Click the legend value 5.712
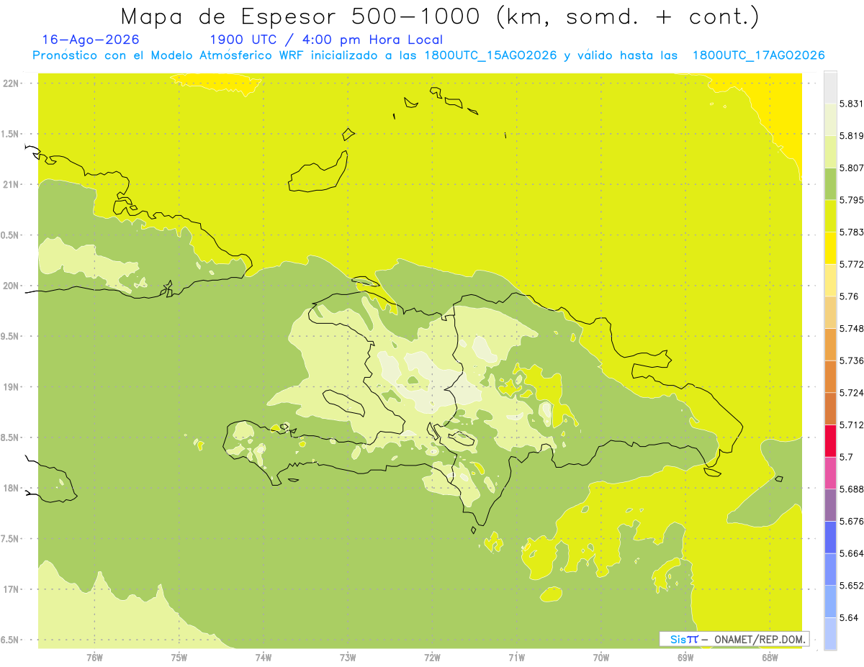 (851, 425)
